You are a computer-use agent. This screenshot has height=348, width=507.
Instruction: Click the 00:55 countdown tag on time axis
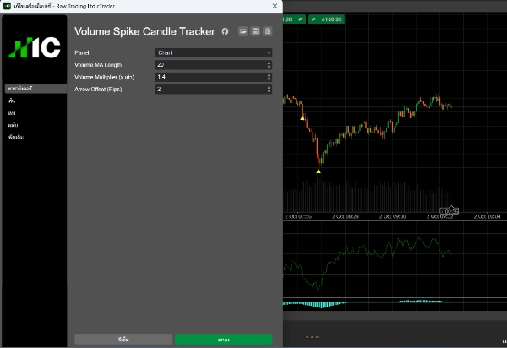click(x=450, y=212)
